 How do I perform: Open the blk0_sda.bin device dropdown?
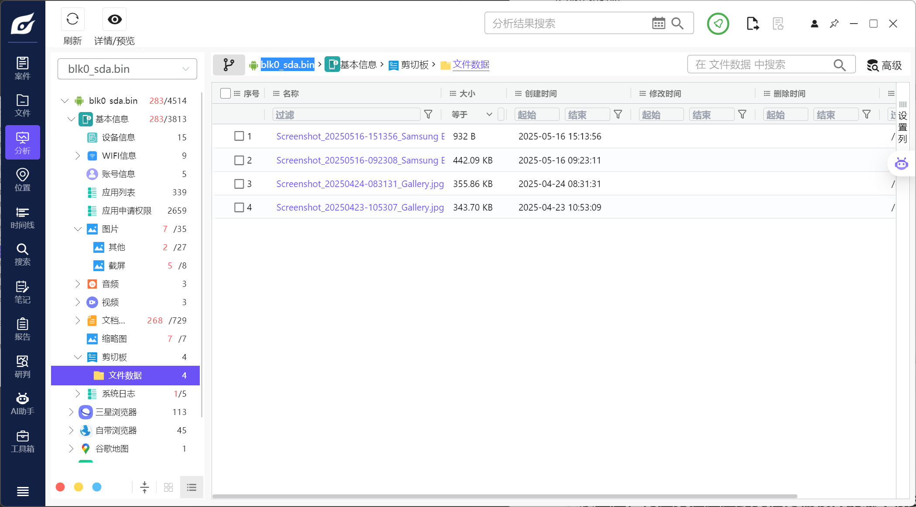coord(127,69)
